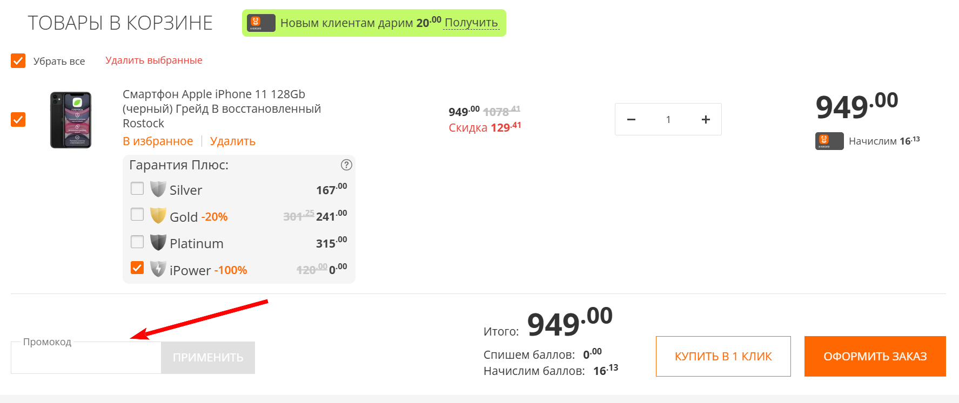This screenshot has width=959, height=403.
Task: Enable the Gold warranty checkbox
Action: pos(137,214)
